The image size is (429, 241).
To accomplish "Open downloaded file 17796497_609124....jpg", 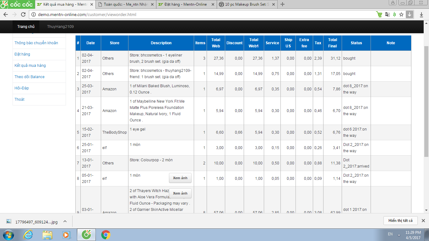I will click(x=32, y=222).
